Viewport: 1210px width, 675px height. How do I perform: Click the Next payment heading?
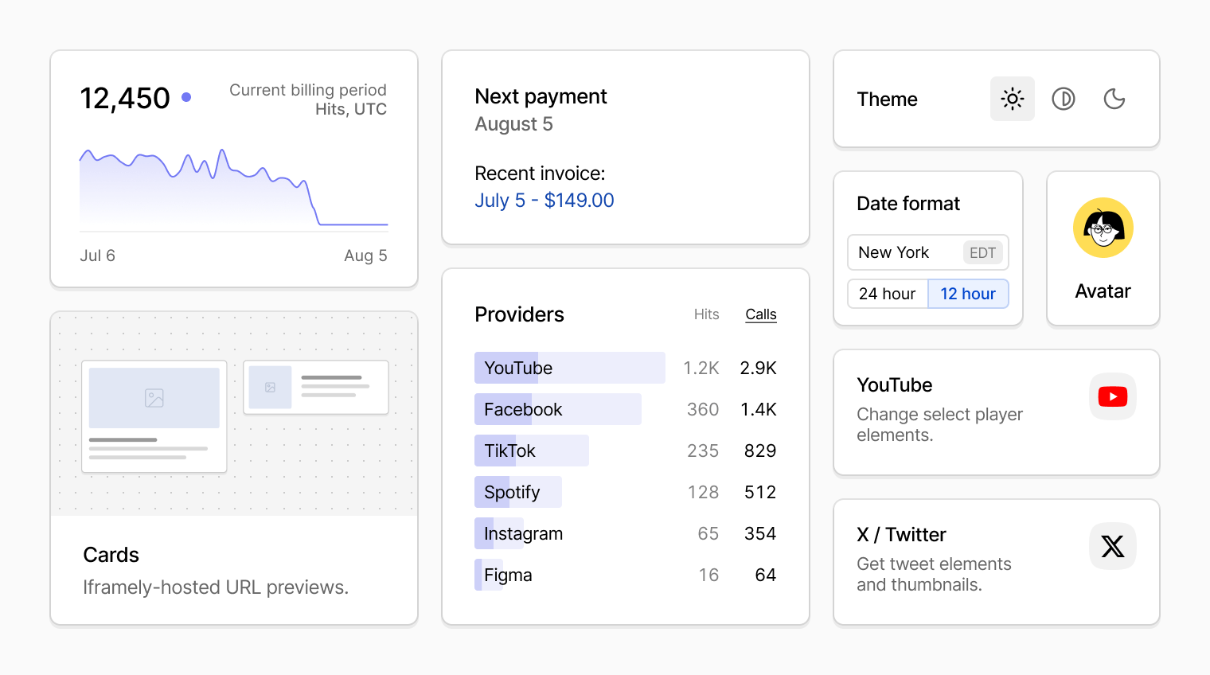541,96
